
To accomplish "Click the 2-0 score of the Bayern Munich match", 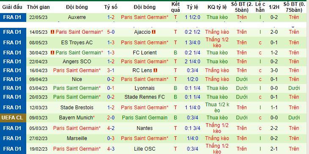I will coord(111,118).
